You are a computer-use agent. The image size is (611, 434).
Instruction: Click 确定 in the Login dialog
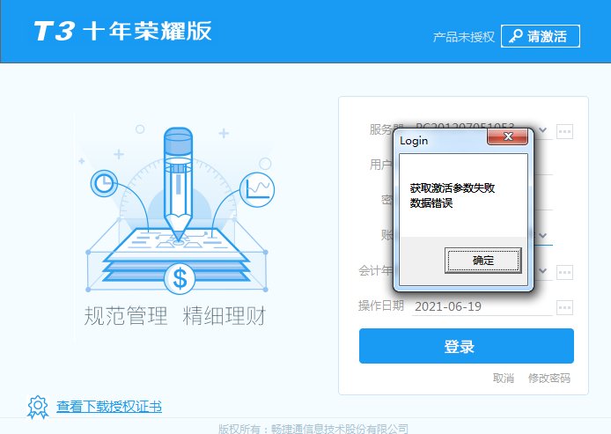[482, 261]
